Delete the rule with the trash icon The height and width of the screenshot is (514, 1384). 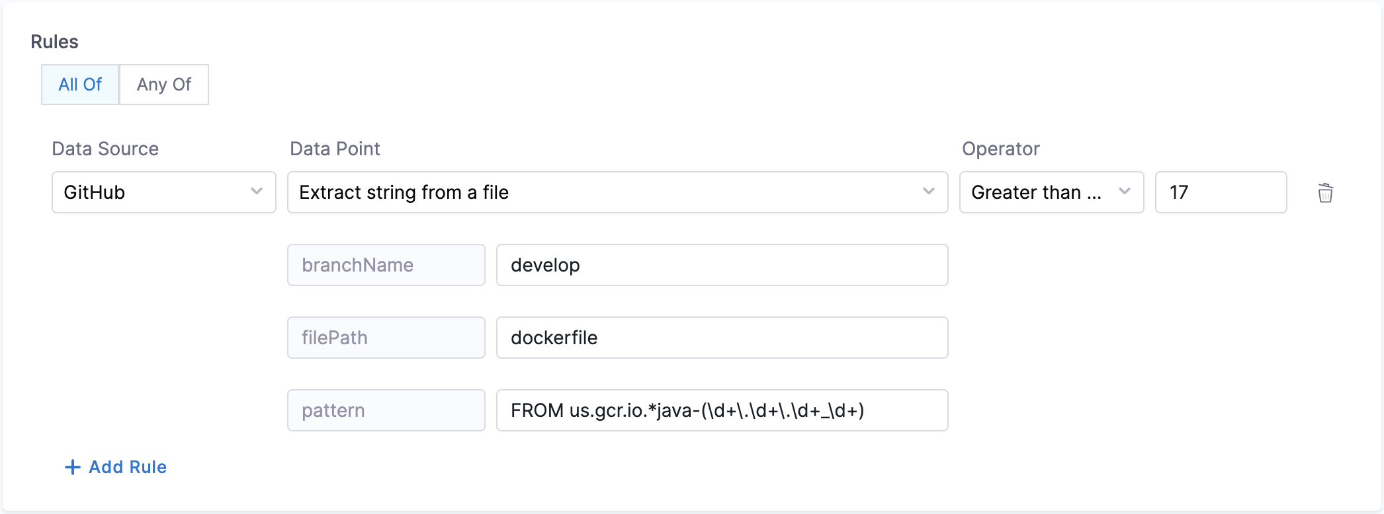(x=1325, y=193)
